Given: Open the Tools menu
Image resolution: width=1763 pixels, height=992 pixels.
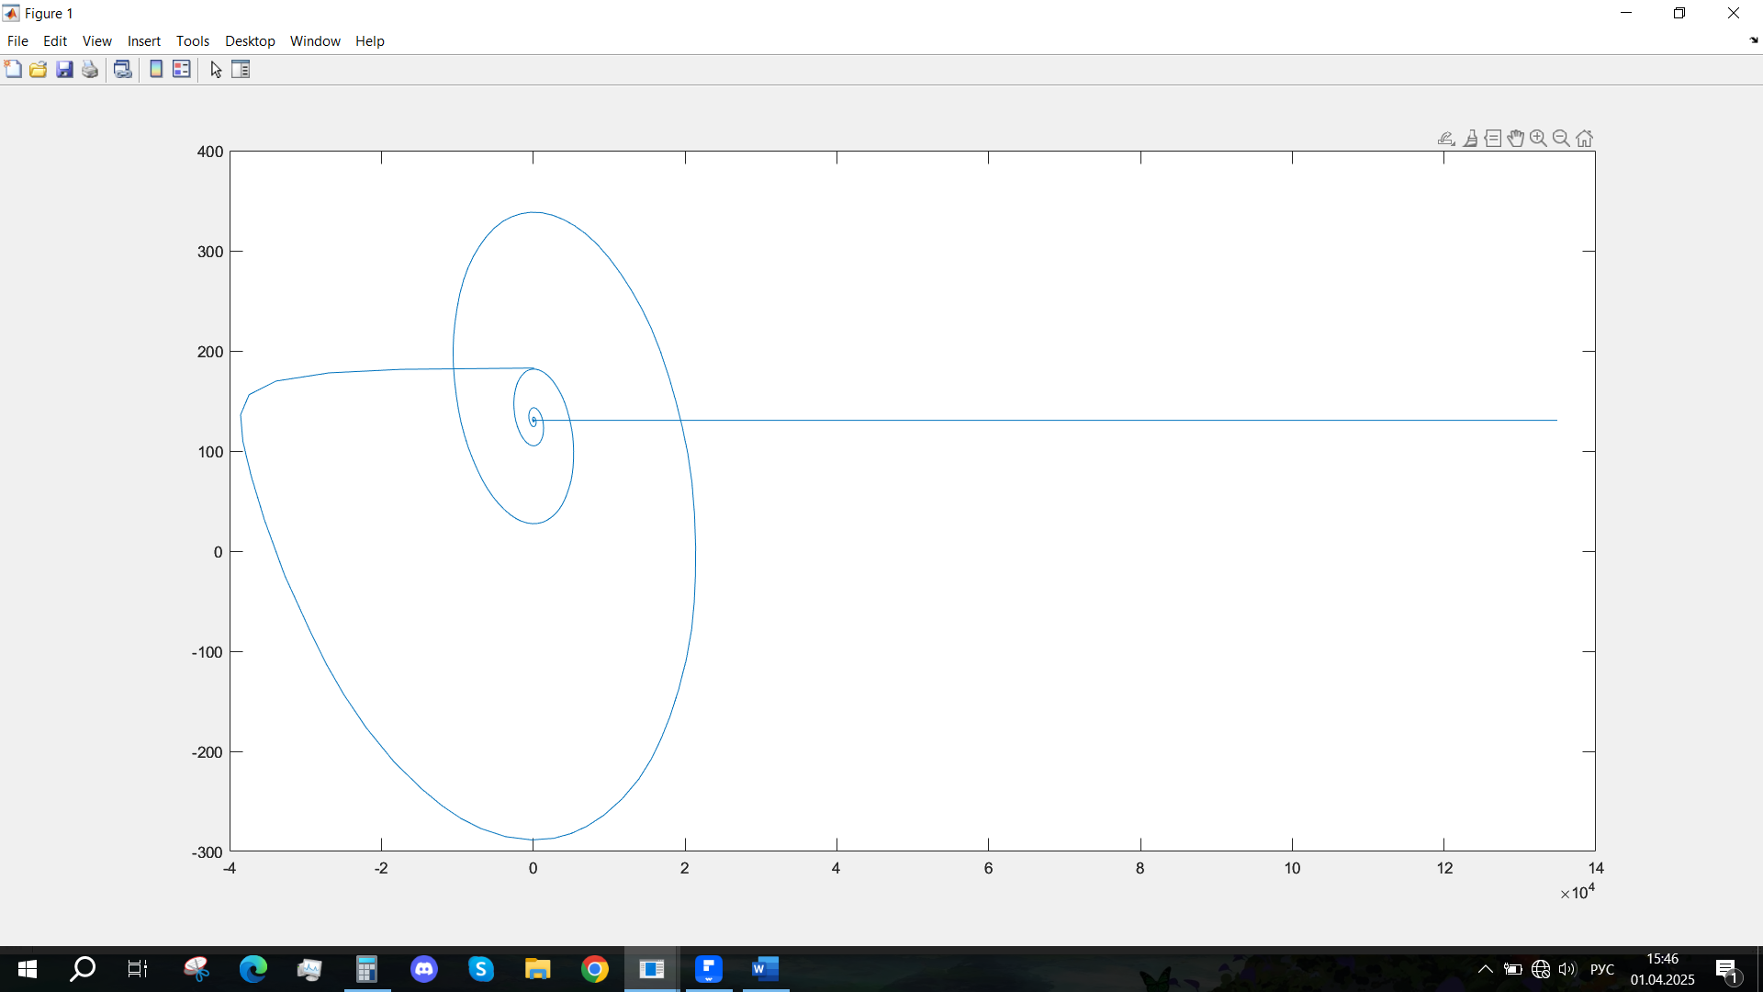Looking at the screenshot, I should point(193,41).
